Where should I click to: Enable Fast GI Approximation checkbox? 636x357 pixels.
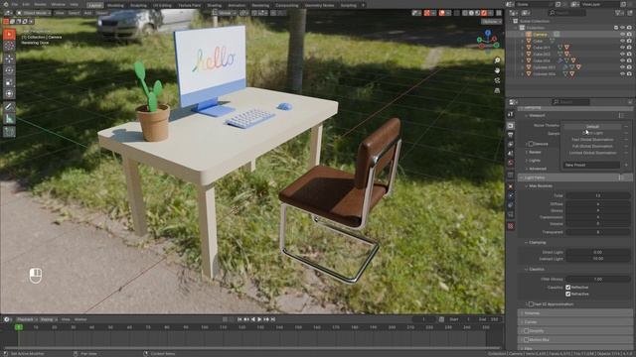531,304
